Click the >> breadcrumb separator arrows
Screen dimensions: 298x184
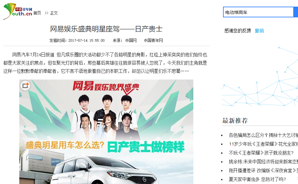click(x=47, y=13)
